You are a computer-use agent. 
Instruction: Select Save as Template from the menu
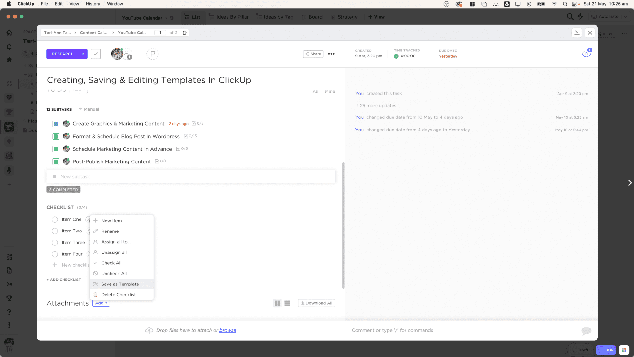click(x=120, y=284)
